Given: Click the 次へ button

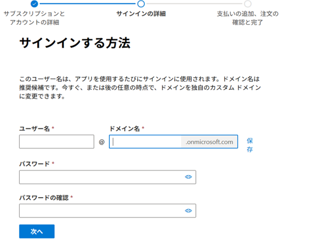Looking at the screenshot, I should [37, 231].
